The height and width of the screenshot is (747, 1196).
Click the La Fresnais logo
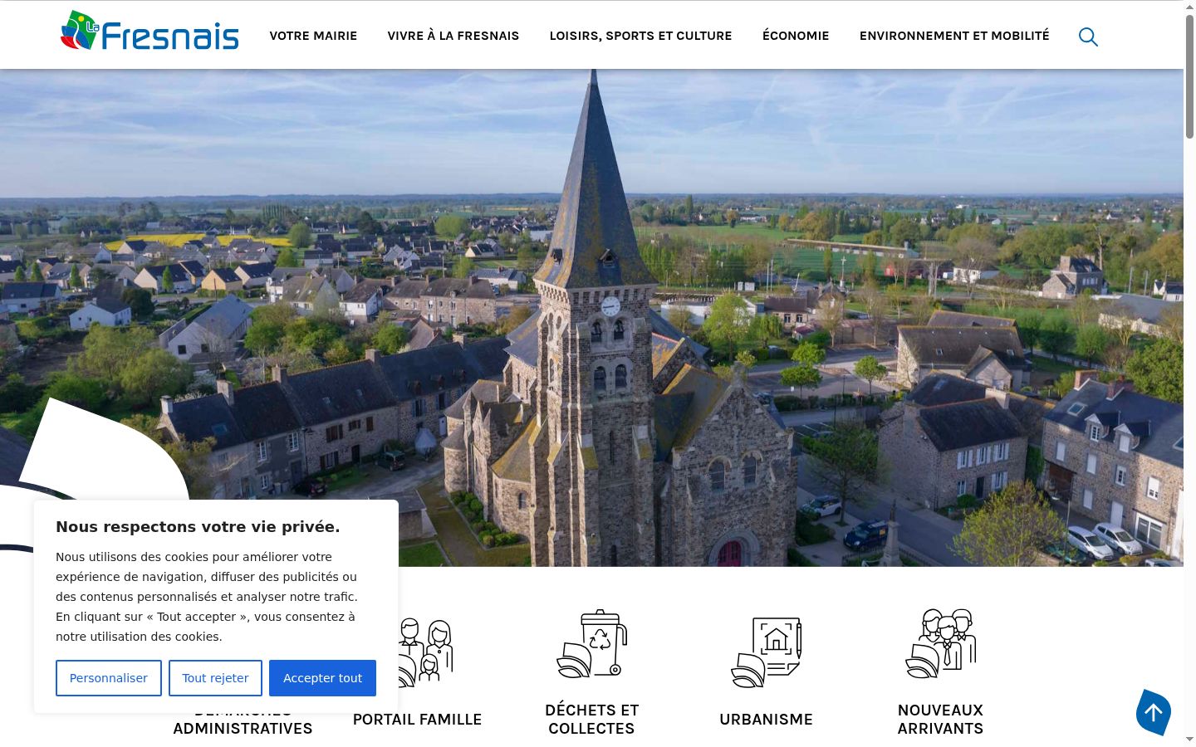[x=149, y=32]
